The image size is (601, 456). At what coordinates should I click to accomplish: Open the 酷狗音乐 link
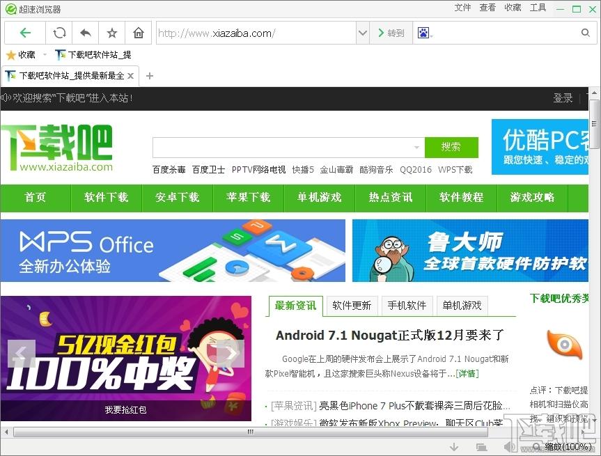[376, 170]
